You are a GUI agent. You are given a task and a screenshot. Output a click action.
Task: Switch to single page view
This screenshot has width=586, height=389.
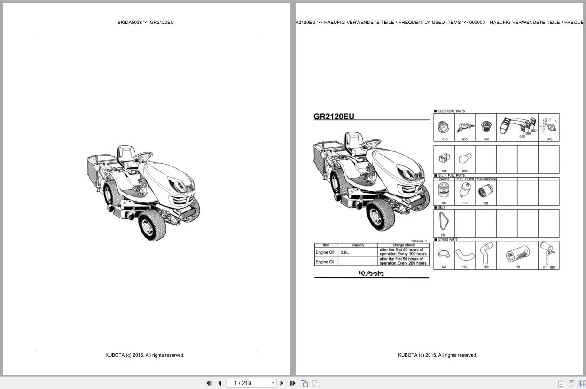pyautogui.click(x=561, y=383)
